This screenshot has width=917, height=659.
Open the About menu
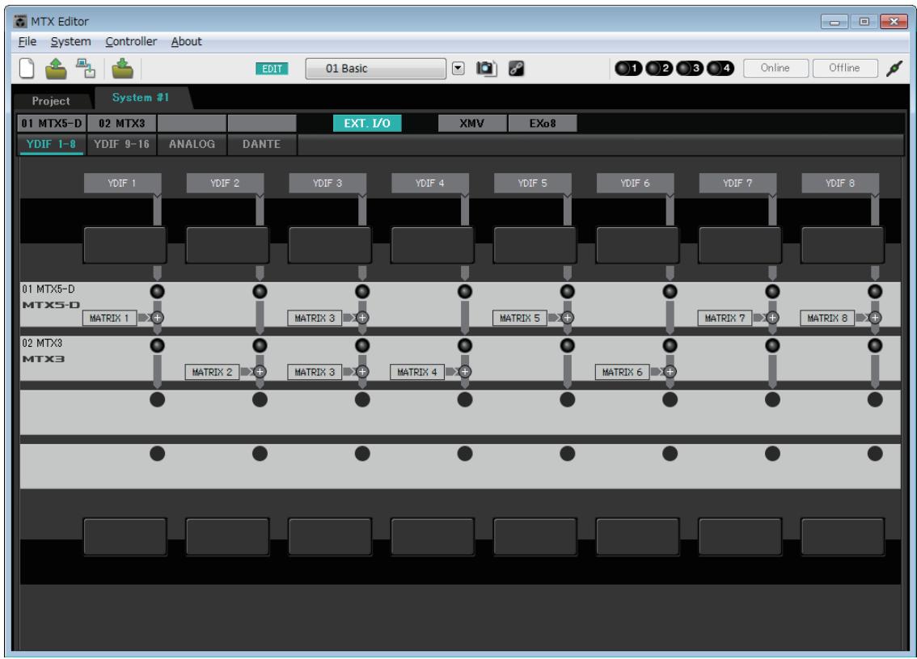[186, 41]
